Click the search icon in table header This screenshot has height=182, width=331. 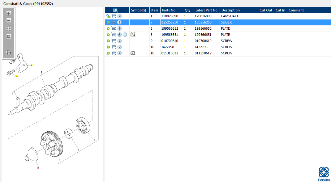(116, 10)
